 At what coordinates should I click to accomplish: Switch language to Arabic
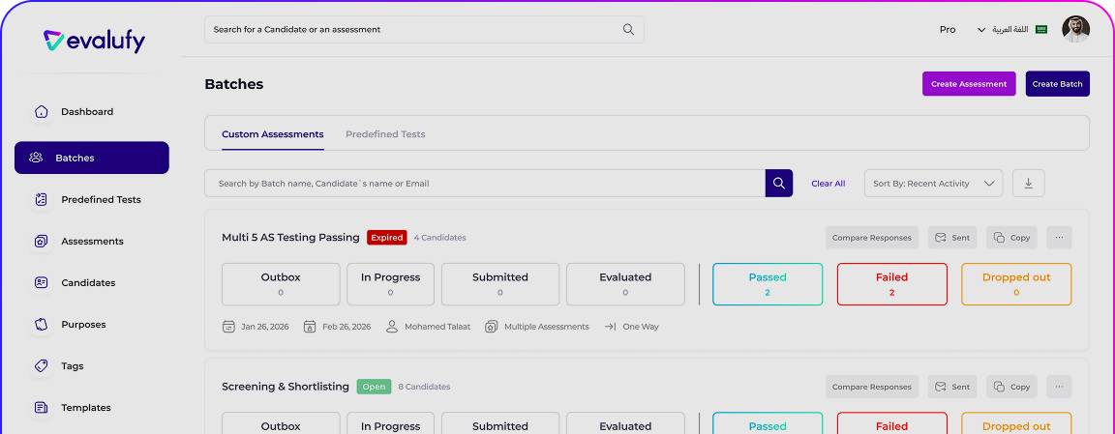[x=1010, y=30]
